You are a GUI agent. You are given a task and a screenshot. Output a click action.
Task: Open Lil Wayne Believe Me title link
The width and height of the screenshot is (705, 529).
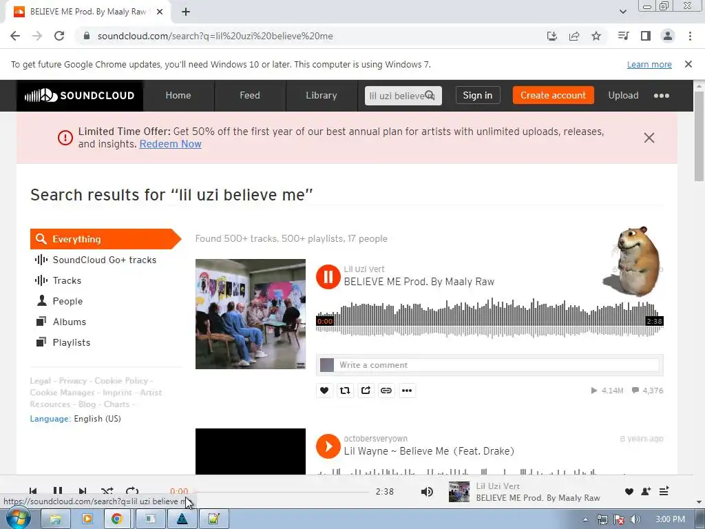429,451
